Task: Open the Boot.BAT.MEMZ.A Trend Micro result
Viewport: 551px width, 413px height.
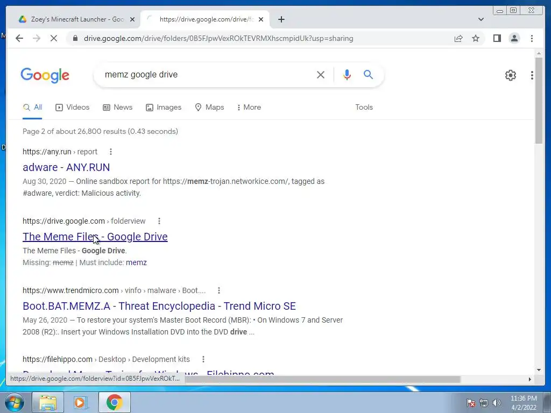Action: click(x=159, y=306)
